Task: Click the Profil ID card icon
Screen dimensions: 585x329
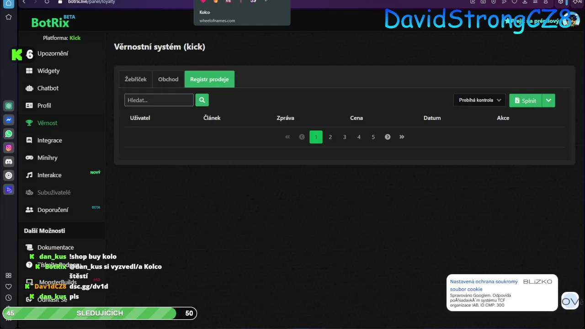Action: [x=29, y=106]
